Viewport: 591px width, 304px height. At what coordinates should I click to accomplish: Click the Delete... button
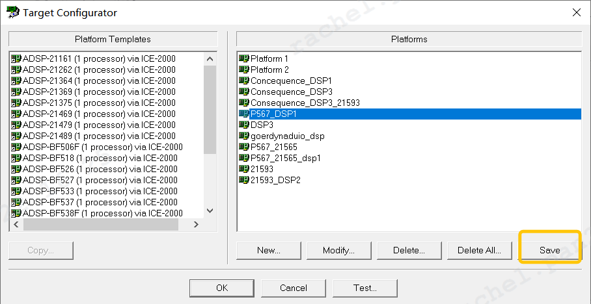409,250
